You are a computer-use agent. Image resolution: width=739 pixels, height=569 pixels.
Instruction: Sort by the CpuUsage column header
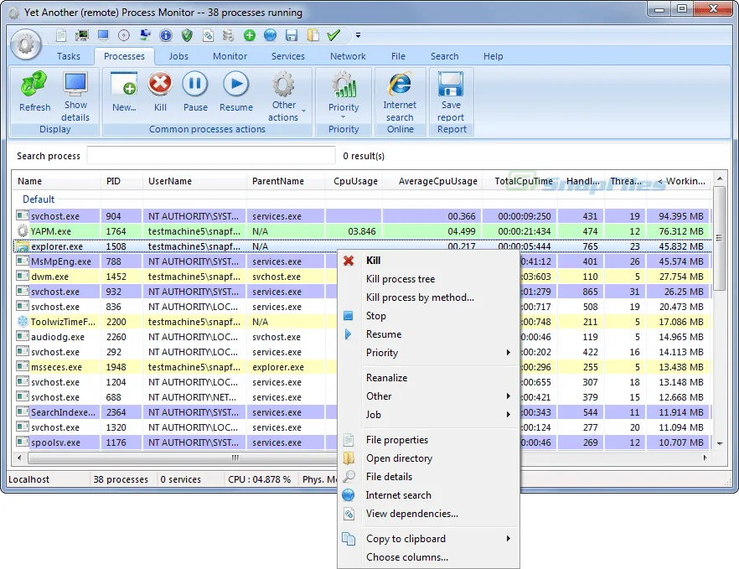click(x=355, y=181)
